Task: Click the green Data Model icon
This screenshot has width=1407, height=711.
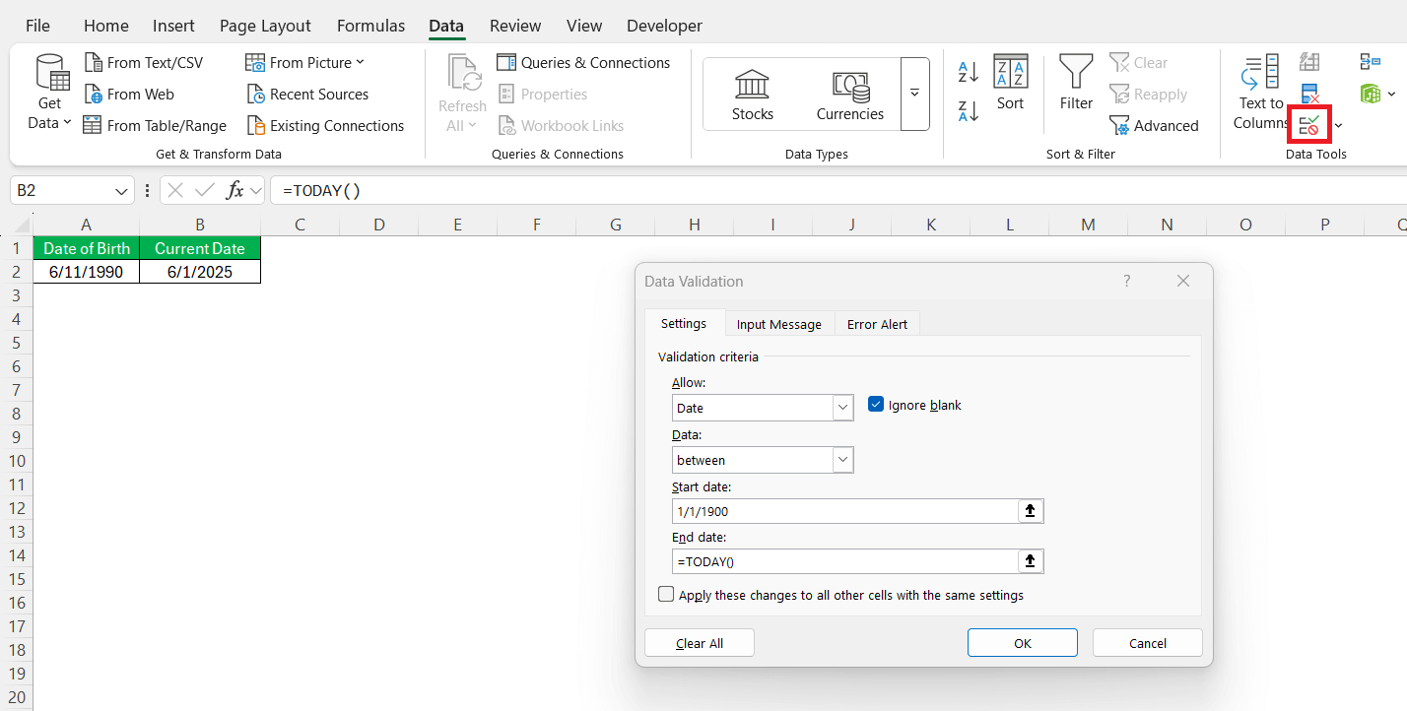Action: [x=1370, y=94]
